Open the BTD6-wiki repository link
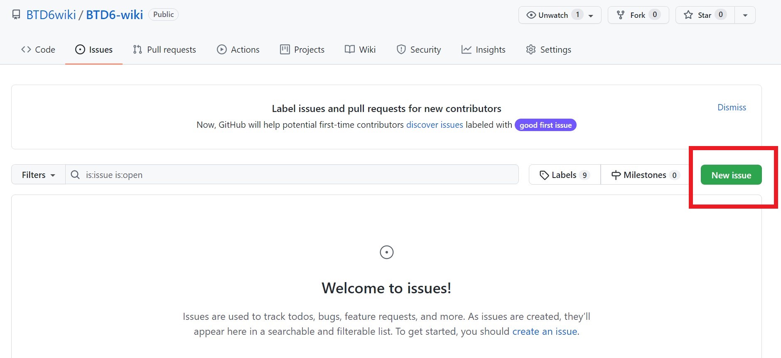The width and height of the screenshot is (781, 358). point(114,15)
